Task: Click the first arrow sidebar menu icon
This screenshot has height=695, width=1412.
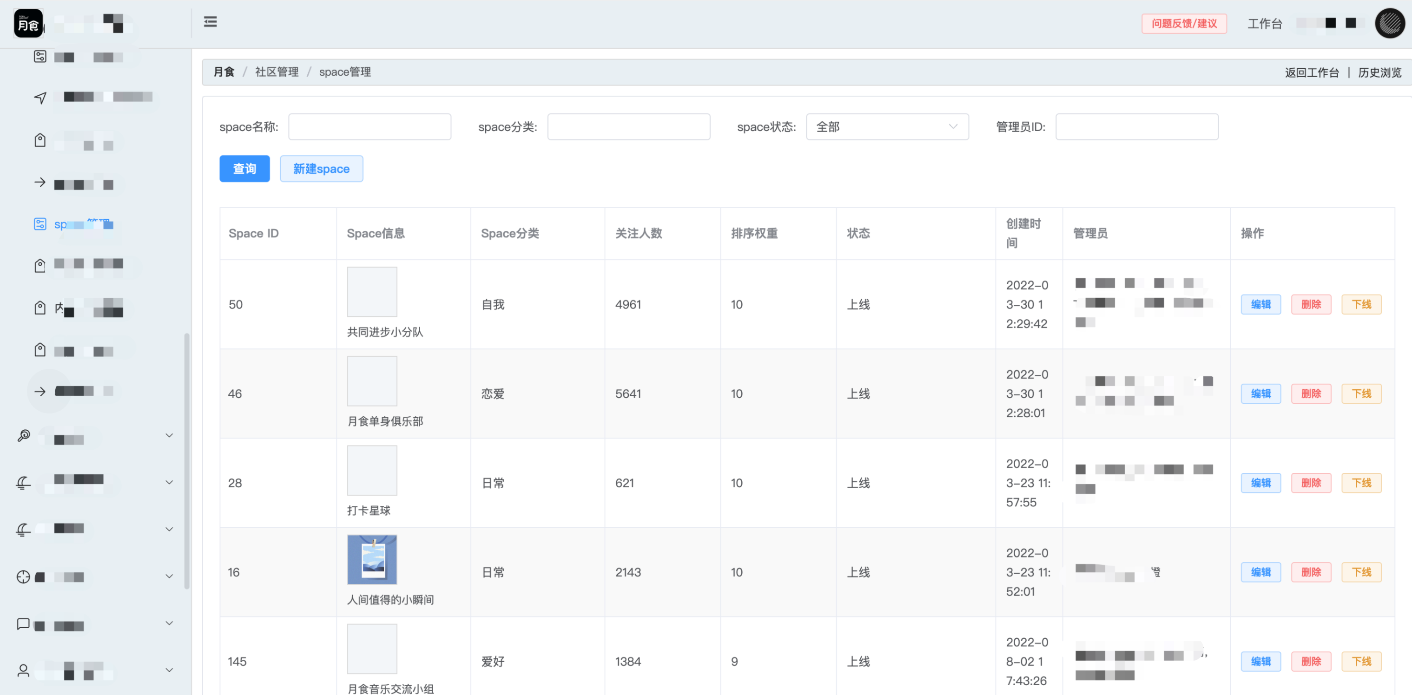Action: (40, 183)
